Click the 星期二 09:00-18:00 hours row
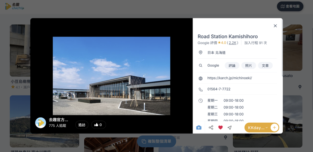 (x=225, y=107)
